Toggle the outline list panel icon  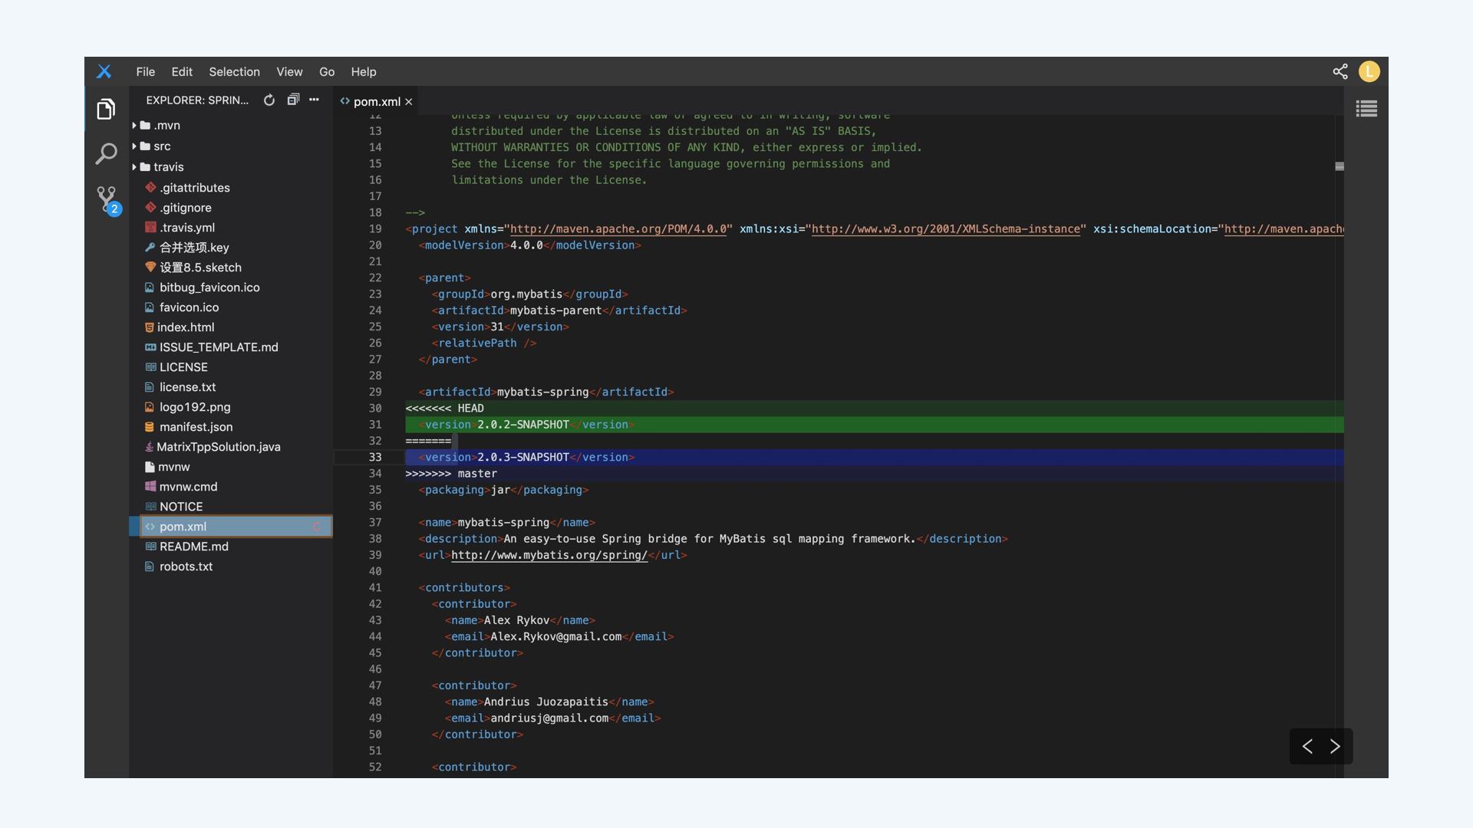pyautogui.click(x=1366, y=109)
